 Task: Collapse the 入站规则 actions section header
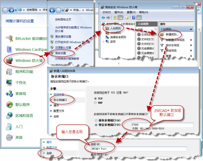[191, 29]
